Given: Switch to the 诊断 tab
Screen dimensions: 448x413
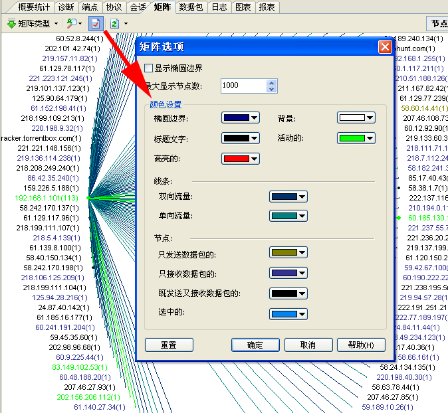Looking at the screenshot, I should click(66, 7).
